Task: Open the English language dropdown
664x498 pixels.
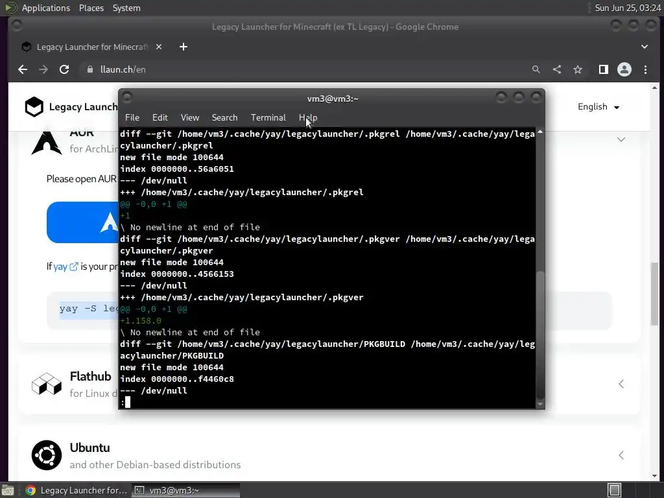Action: point(599,107)
